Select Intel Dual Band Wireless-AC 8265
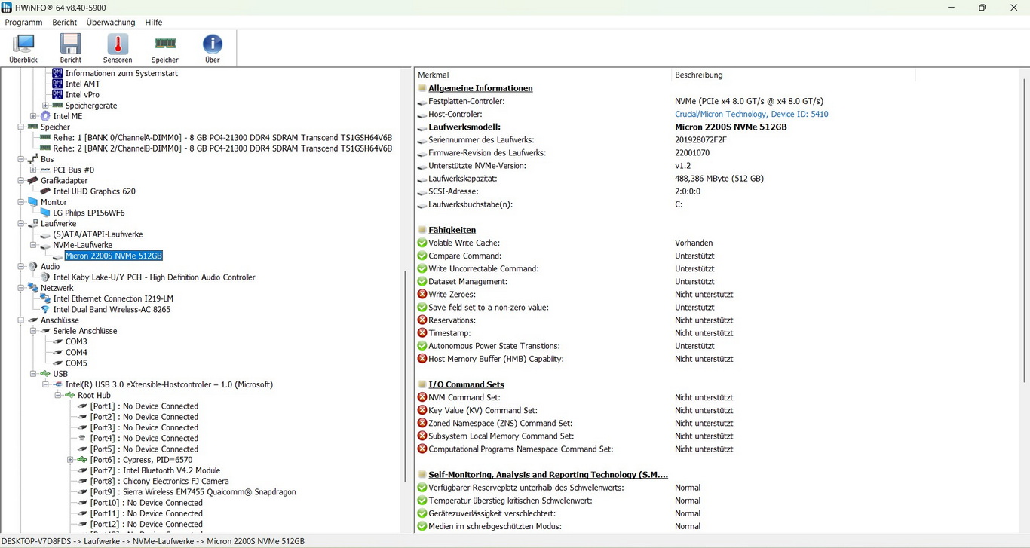The image size is (1030, 548). (112, 309)
